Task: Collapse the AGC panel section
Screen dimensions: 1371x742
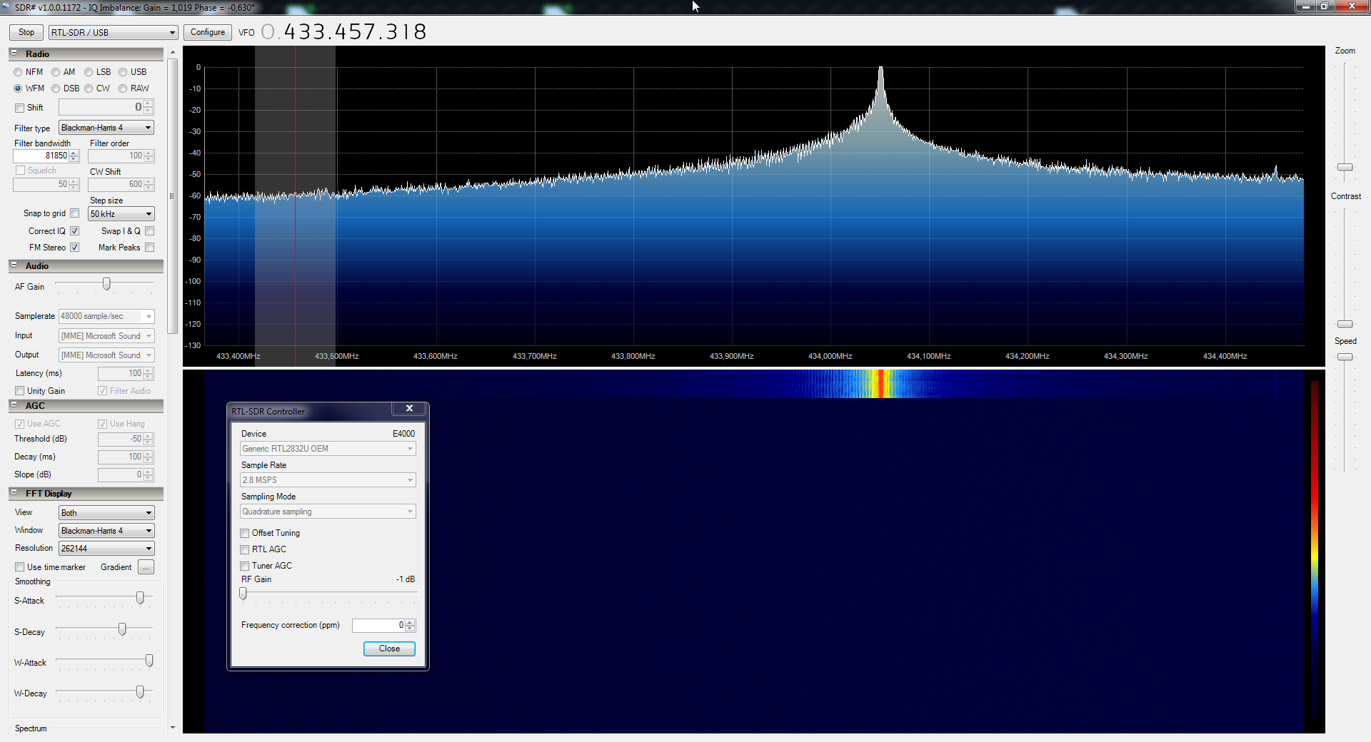Action: (14, 405)
